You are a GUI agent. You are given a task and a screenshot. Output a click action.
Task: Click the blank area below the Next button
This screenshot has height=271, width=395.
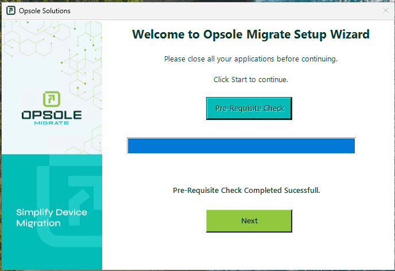(249, 251)
